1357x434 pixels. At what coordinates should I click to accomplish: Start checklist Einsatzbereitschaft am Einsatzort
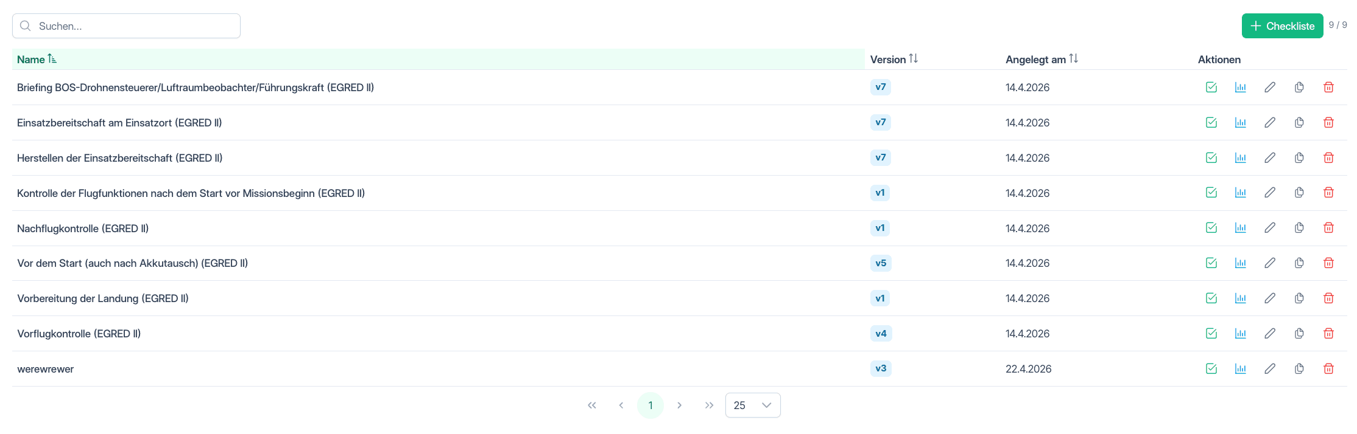(x=1211, y=122)
